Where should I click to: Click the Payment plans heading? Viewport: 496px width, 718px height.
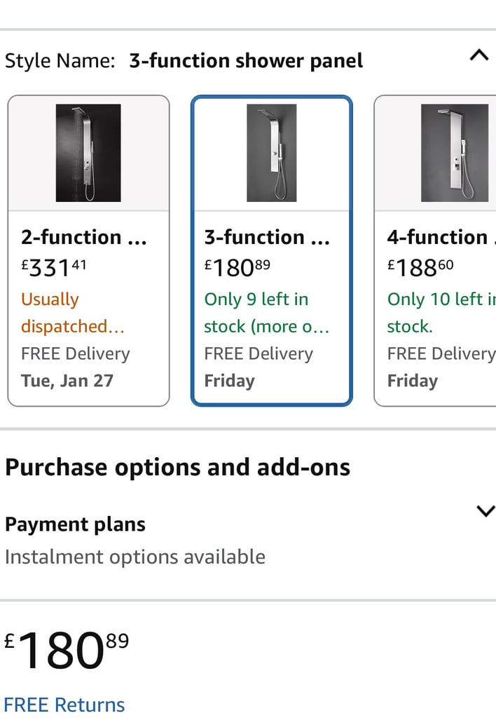(x=75, y=524)
